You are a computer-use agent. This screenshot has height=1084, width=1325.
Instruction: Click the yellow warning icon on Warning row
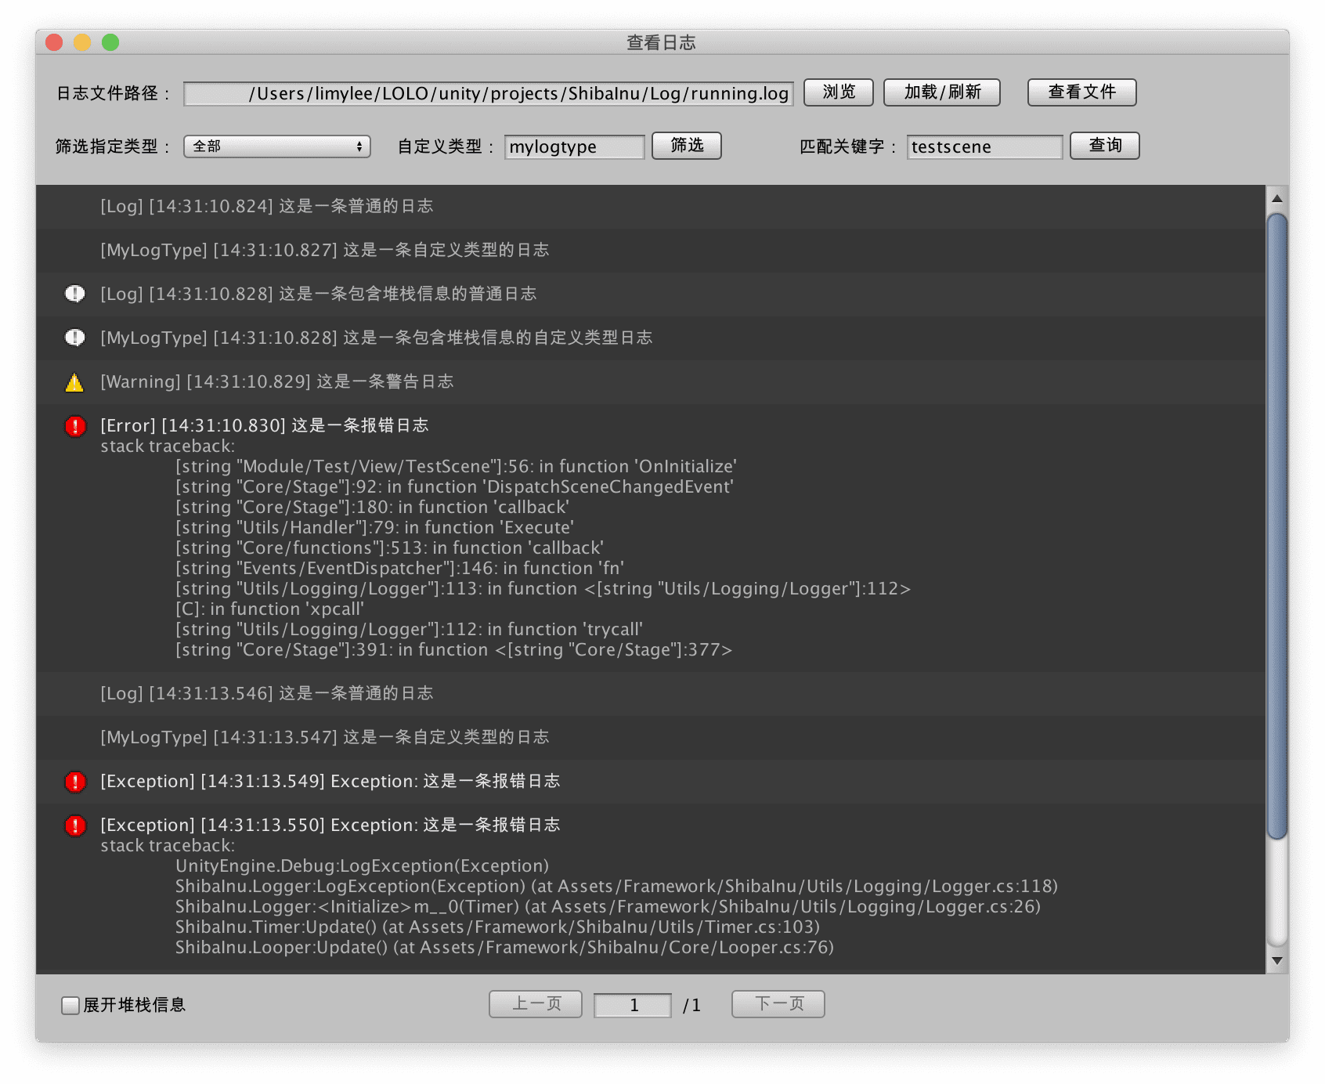tap(74, 382)
